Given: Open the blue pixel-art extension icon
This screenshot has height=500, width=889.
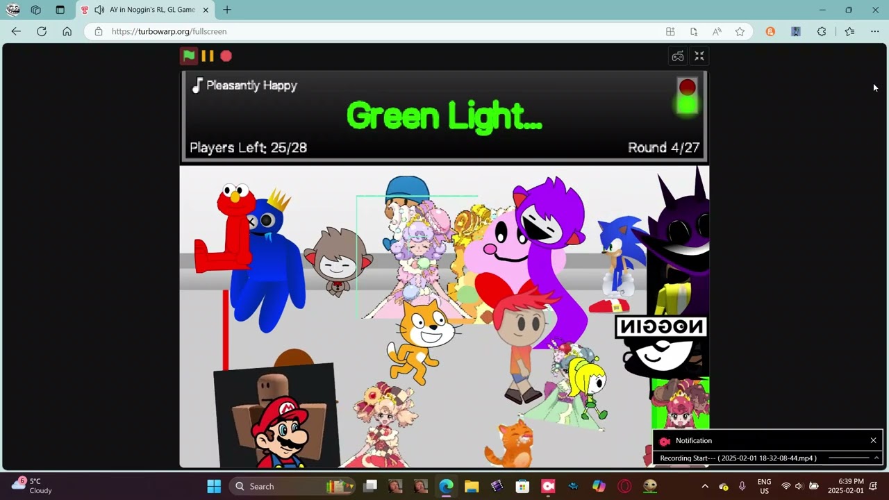Looking at the screenshot, I should pyautogui.click(x=796, y=31).
